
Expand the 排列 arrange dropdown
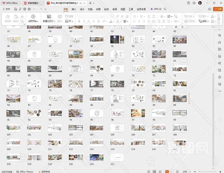coord(205,21)
